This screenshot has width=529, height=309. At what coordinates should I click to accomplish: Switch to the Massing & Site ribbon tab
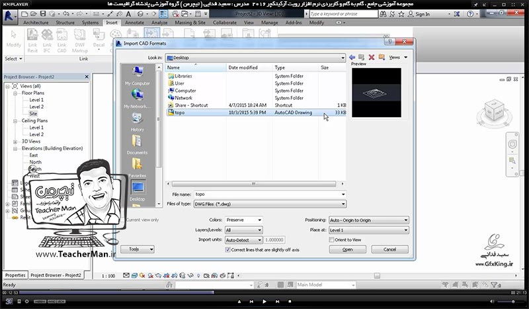190,22
